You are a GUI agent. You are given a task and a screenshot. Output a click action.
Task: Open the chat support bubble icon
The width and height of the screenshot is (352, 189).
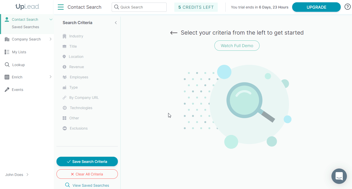339,176
